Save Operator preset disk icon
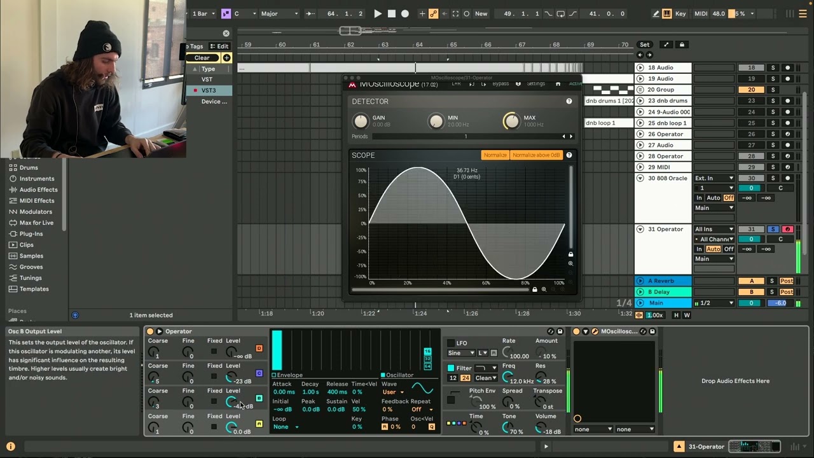The image size is (814, 458). (x=560, y=331)
